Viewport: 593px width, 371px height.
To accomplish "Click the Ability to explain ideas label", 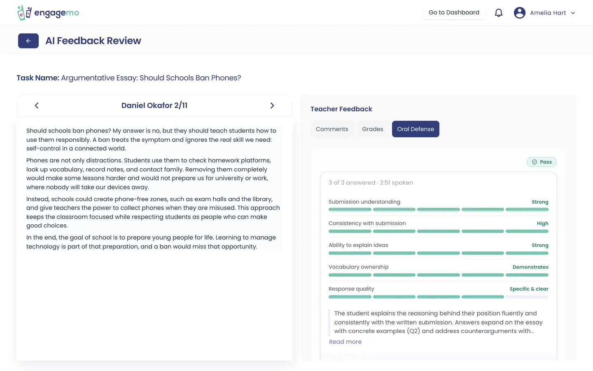I will click(x=358, y=245).
